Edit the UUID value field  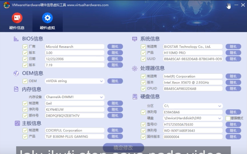click(x=193, y=59)
